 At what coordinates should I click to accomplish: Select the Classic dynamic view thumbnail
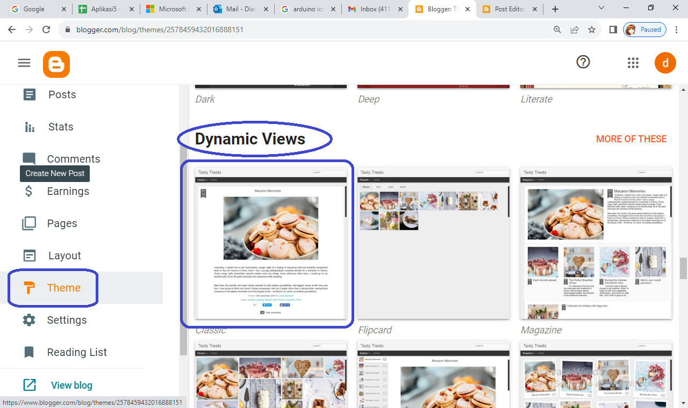point(271,243)
